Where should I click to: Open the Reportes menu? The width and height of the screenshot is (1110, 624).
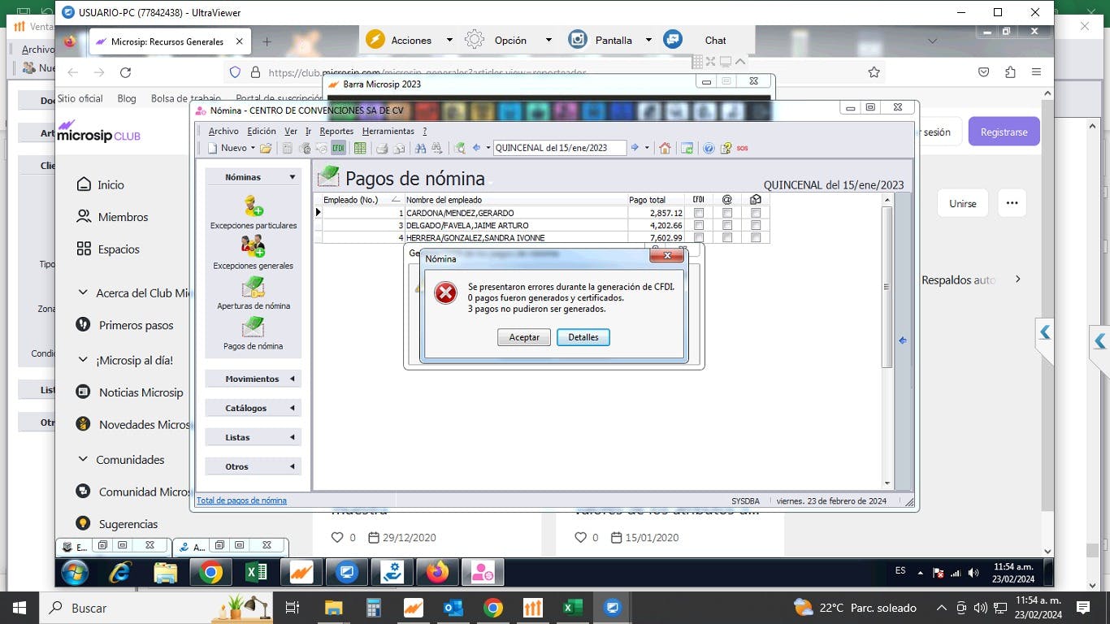(x=336, y=131)
